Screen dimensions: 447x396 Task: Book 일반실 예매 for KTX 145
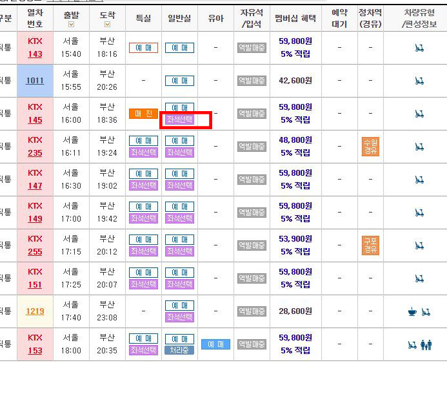point(179,107)
